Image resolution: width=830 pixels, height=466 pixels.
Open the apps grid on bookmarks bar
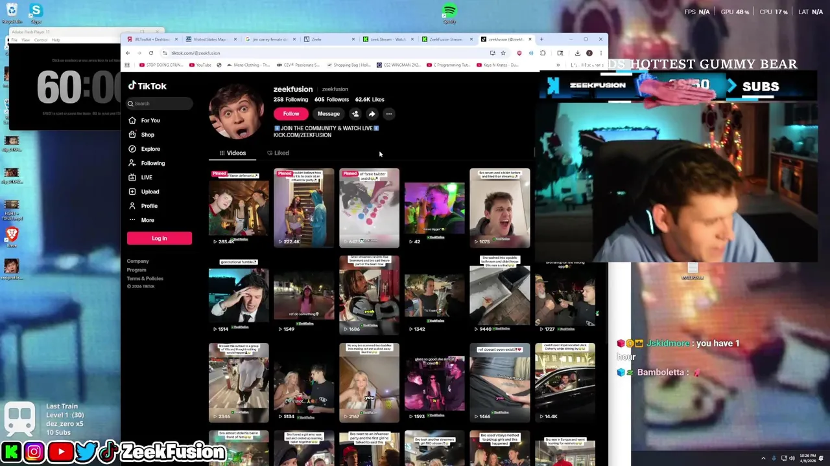tap(127, 65)
